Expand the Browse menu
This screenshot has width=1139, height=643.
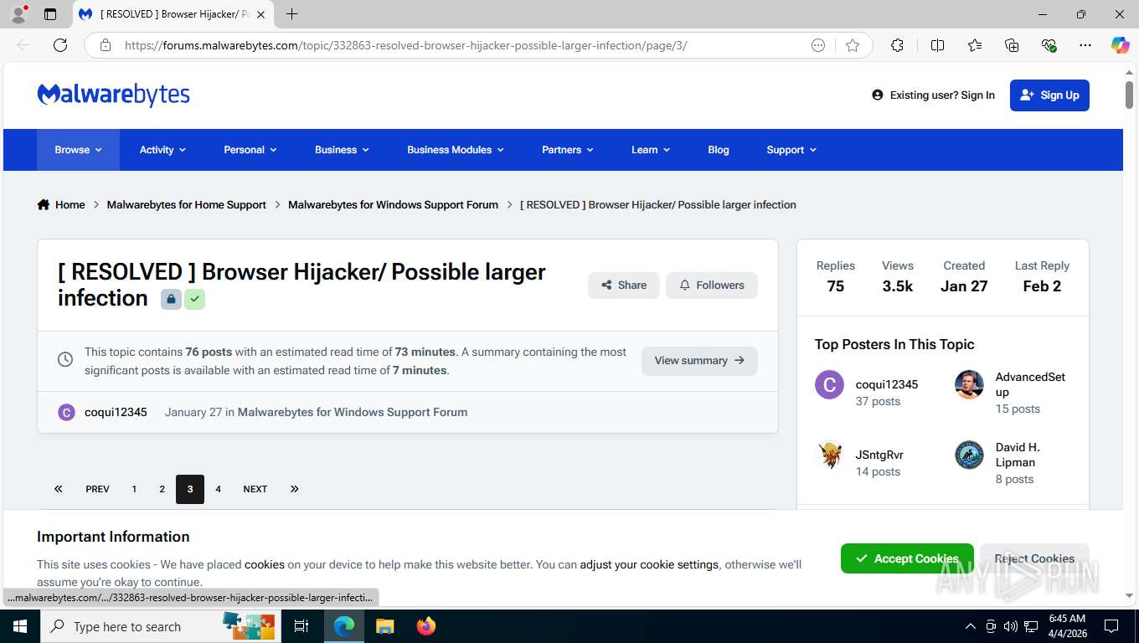(x=78, y=150)
